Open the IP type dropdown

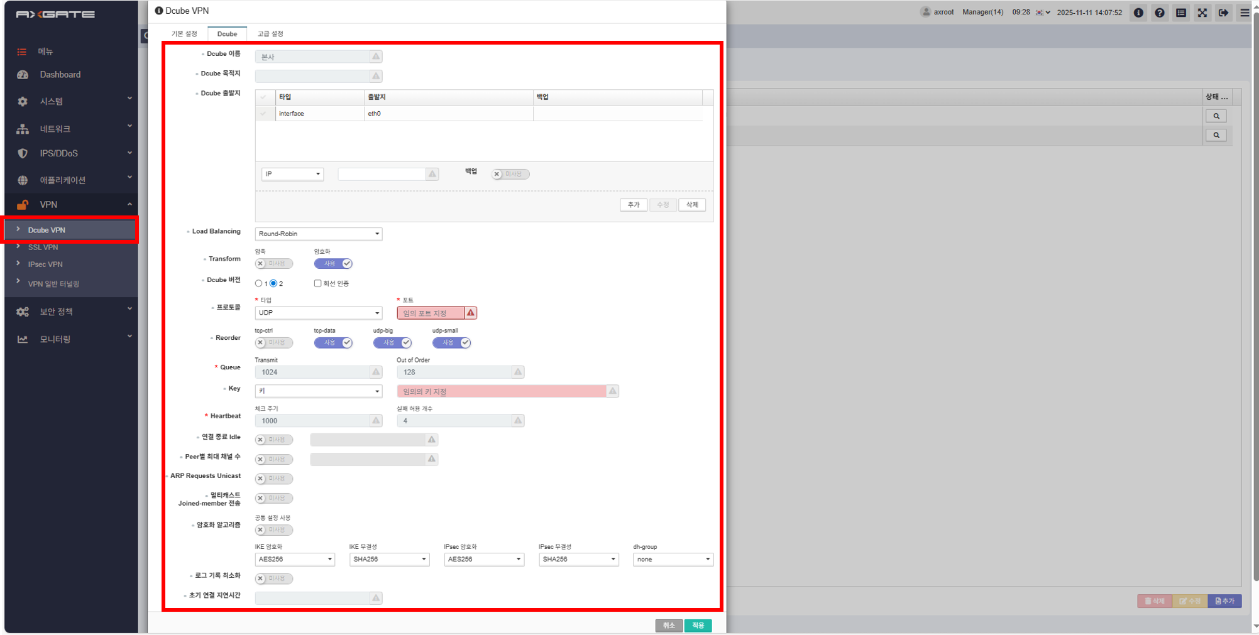[292, 174]
